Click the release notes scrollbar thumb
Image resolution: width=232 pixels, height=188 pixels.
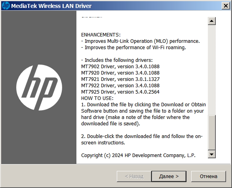click(x=211, y=132)
